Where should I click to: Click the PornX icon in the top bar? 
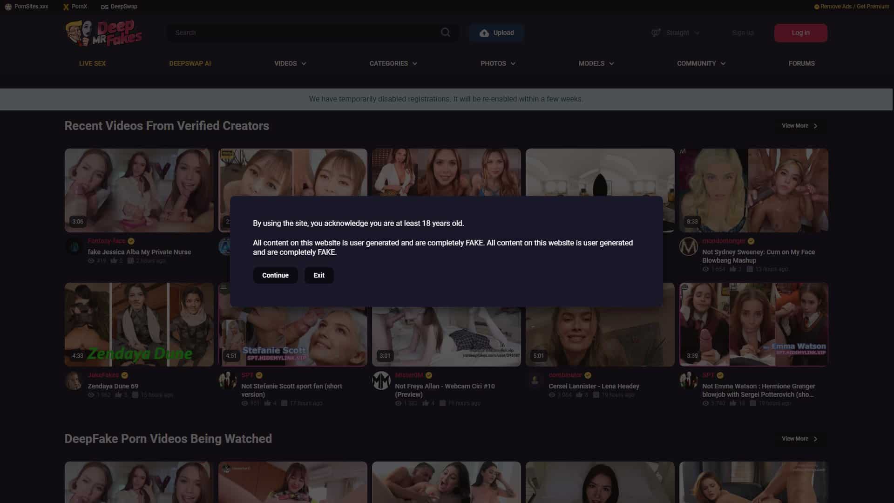click(65, 7)
